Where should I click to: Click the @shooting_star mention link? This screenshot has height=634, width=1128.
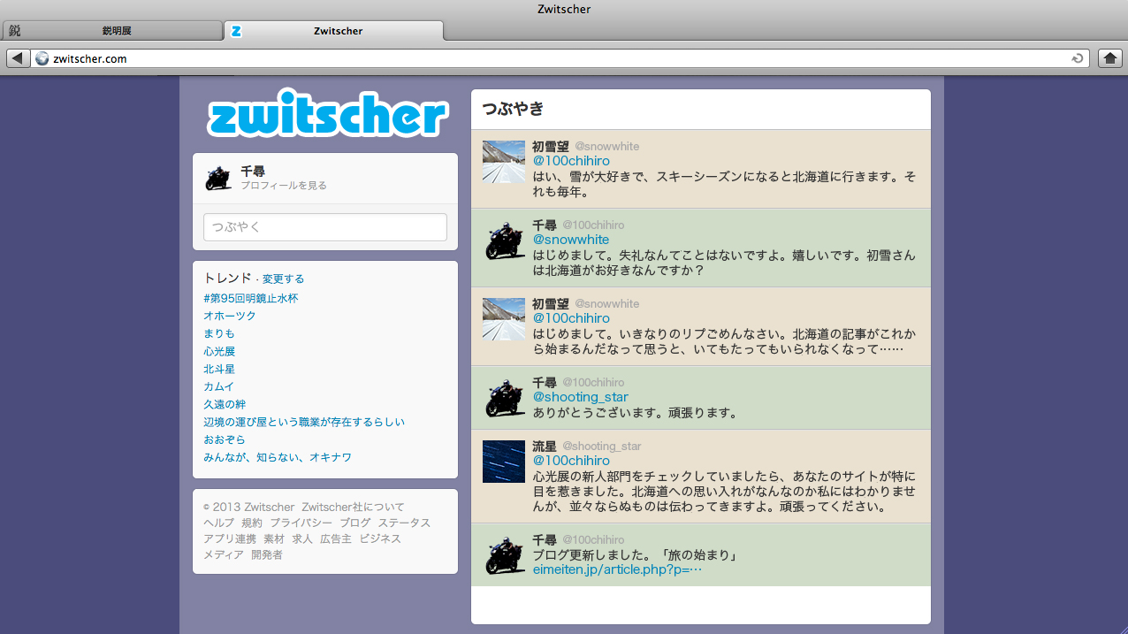pyautogui.click(x=580, y=397)
